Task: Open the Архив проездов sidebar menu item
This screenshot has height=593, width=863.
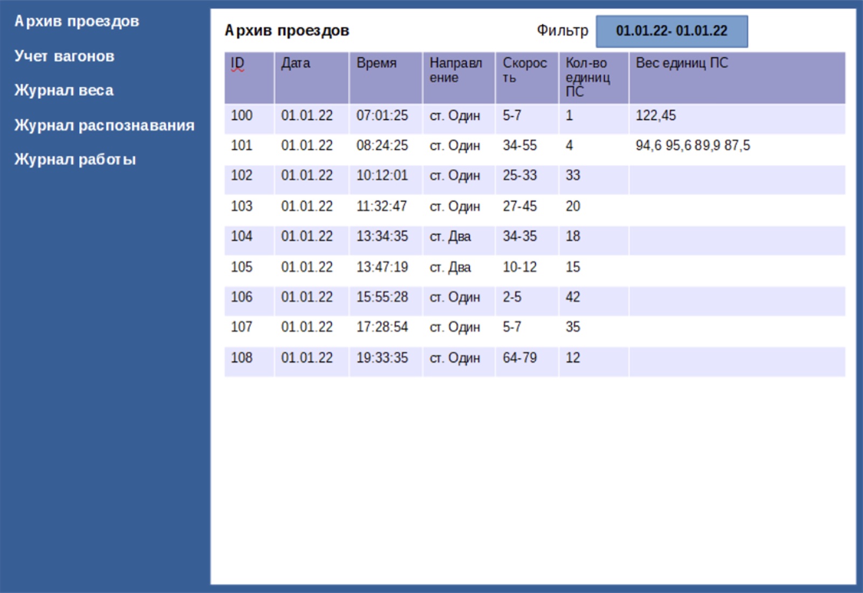Action: pos(77,22)
